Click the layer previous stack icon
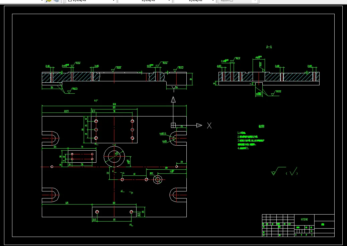The image size is (347, 246). click(x=57, y=1)
